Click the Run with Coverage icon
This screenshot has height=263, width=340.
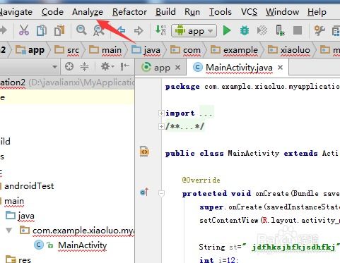coord(262,30)
